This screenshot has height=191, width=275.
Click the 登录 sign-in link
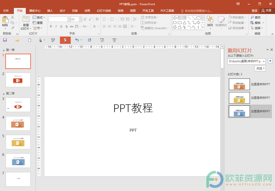254,11
